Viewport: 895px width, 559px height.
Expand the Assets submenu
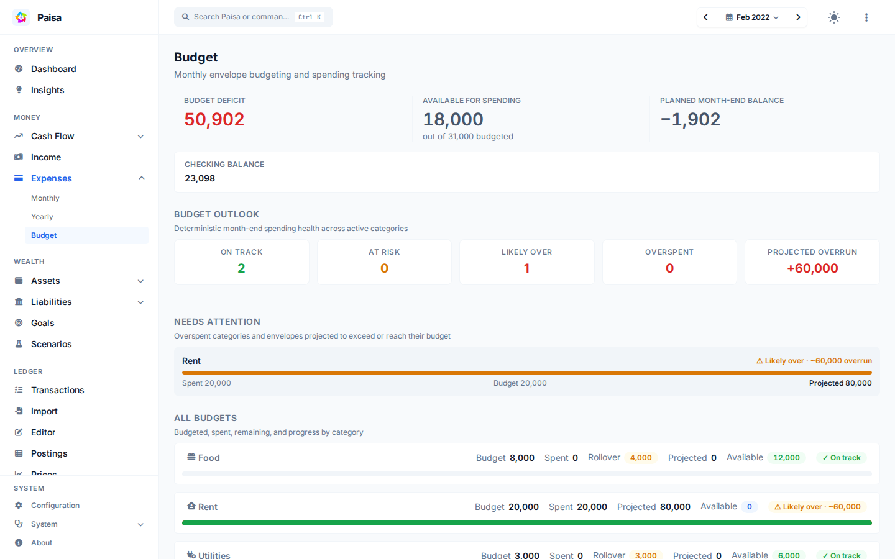tap(140, 281)
